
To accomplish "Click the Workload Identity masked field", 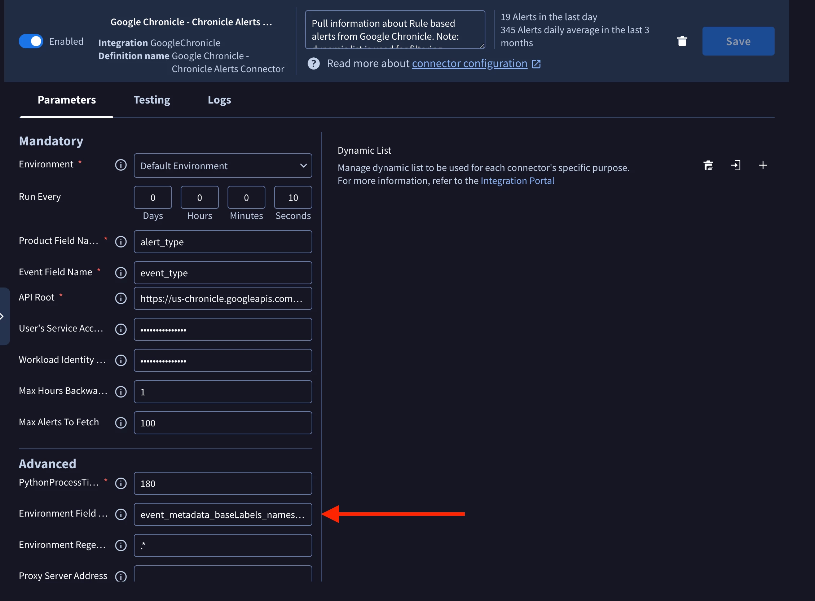I will pos(223,360).
